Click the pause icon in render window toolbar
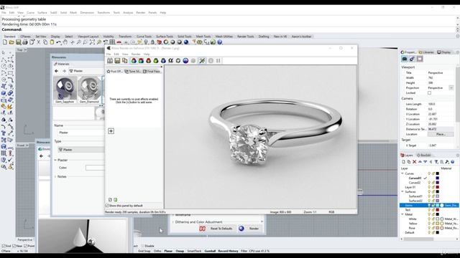 pyautogui.click(x=218, y=60)
